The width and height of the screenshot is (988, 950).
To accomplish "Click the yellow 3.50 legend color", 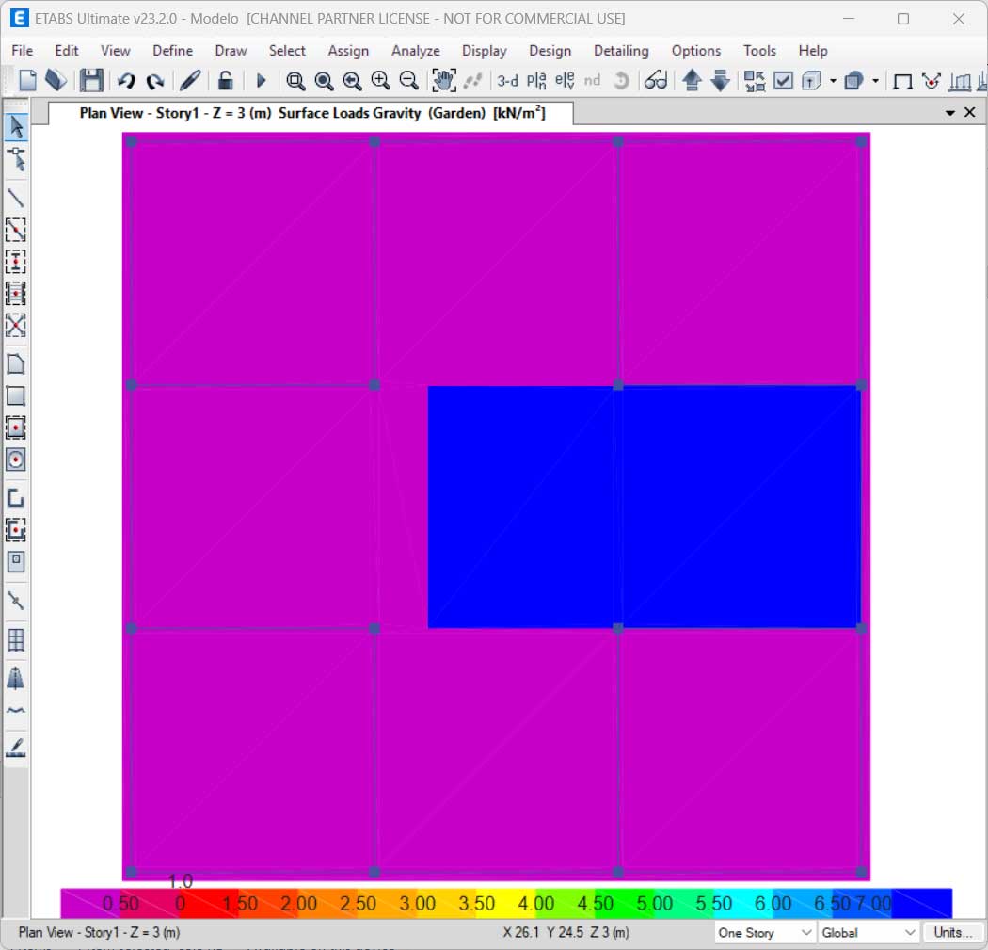I will (476, 904).
